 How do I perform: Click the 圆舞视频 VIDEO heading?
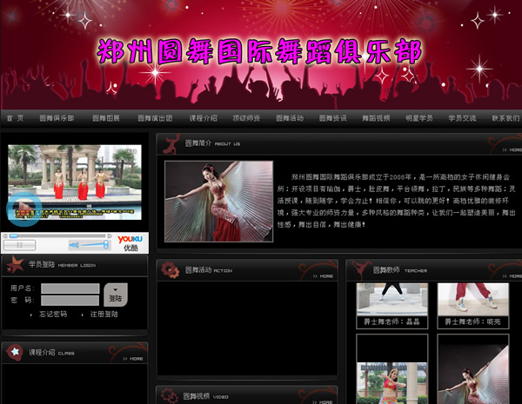tap(205, 396)
